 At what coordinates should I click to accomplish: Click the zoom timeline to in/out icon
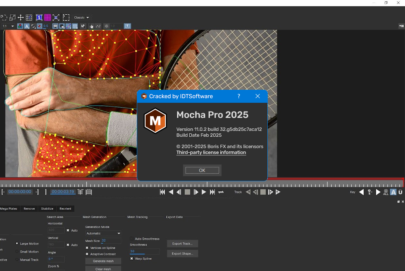point(80,192)
